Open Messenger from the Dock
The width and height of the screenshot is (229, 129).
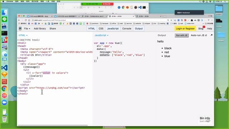click(x=4, y=54)
